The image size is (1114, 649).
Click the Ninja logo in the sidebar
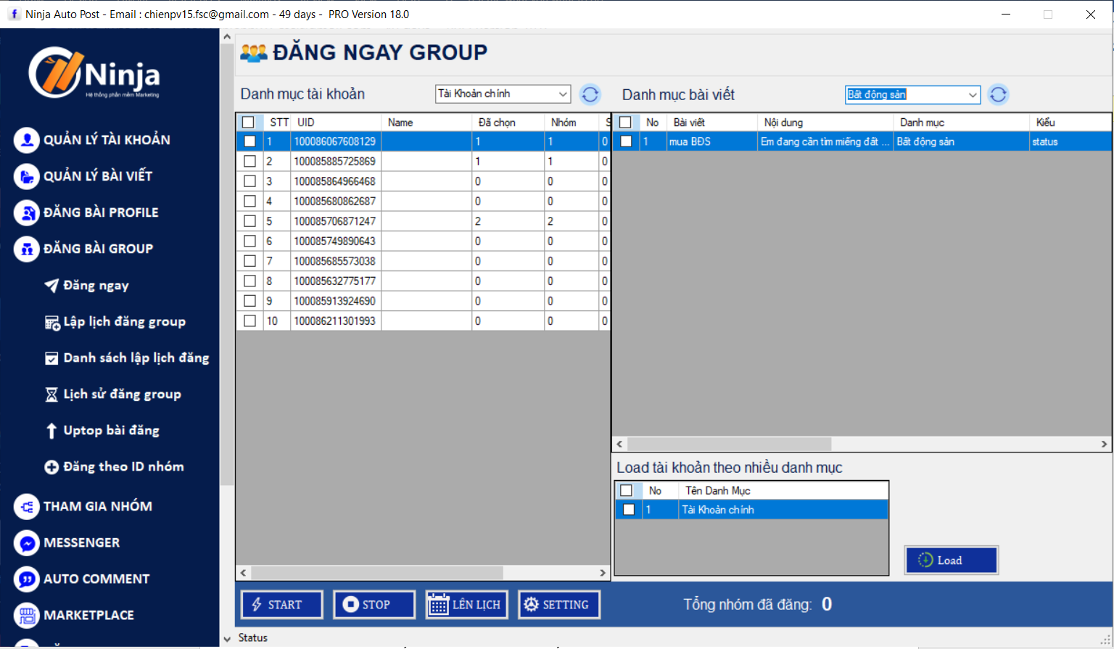pyautogui.click(x=94, y=73)
